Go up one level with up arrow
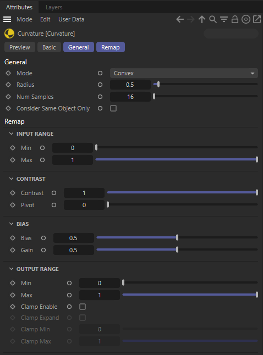 tap(202, 19)
